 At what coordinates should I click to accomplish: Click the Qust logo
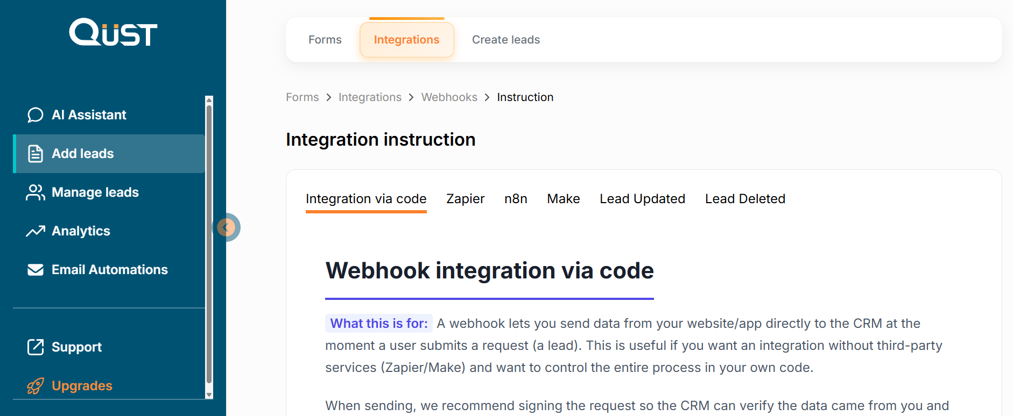tap(113, 32)
